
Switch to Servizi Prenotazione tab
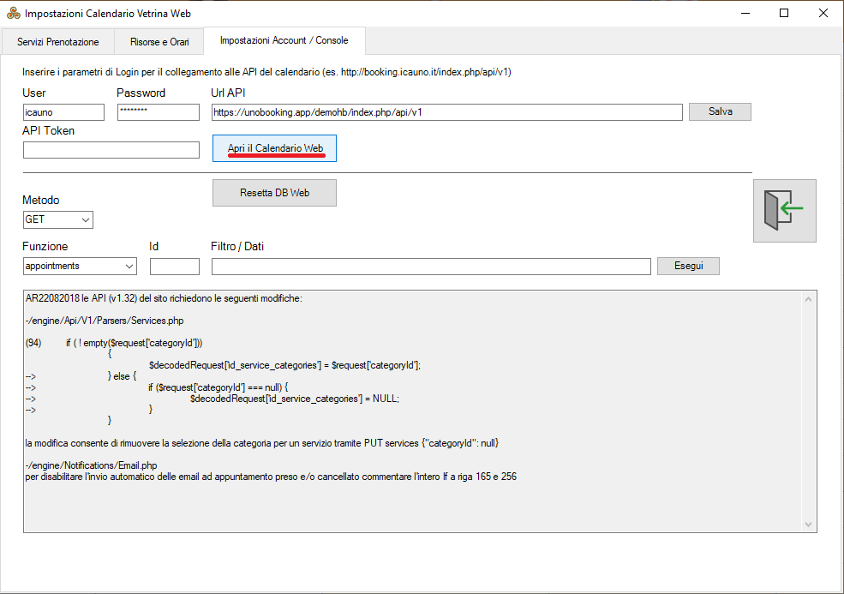pos(58,42)
